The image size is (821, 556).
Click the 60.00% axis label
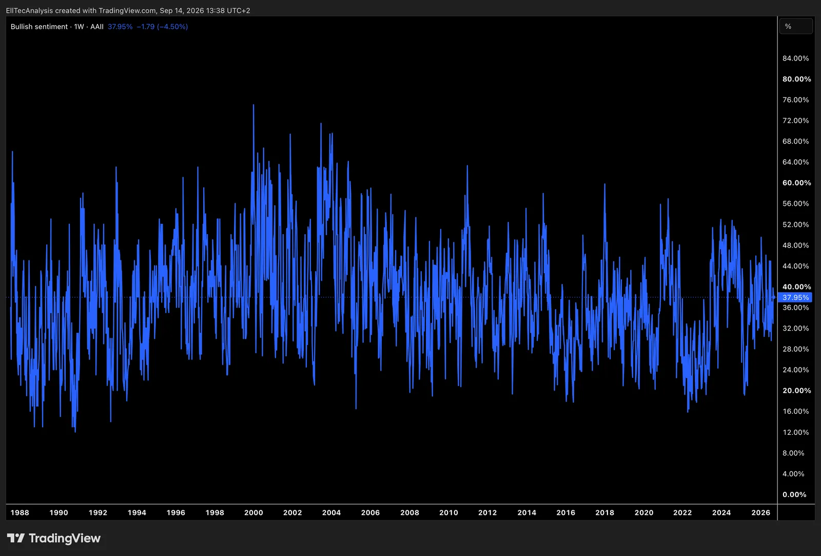796,183
